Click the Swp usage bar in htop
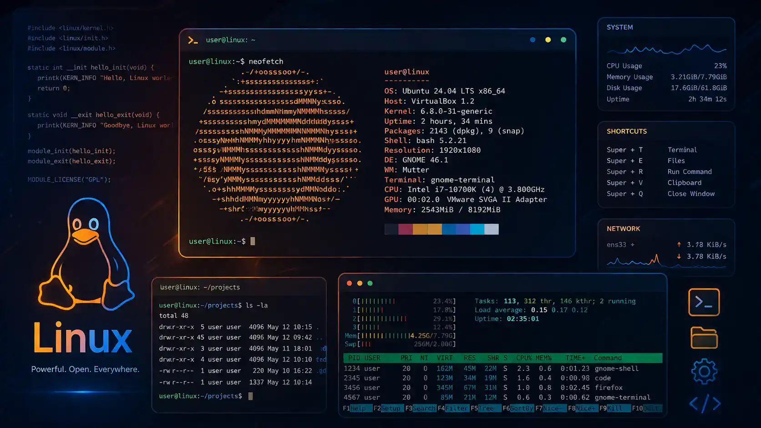The height and width of the screenshot is (428, 761). coord(400,344)
